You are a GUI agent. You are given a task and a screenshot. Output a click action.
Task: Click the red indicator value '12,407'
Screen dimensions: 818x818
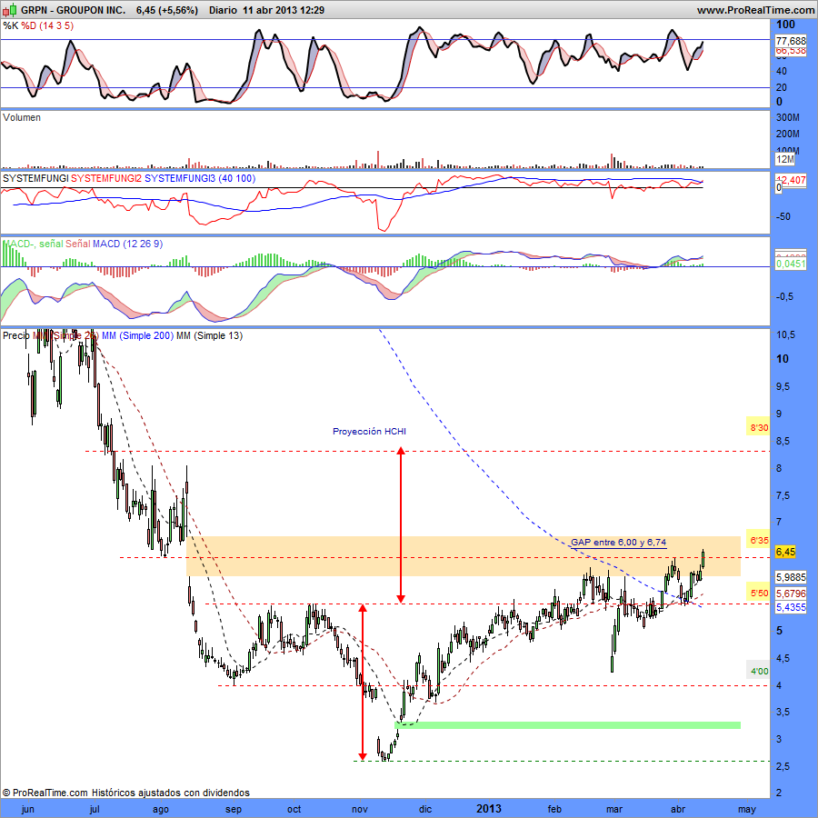click(791, 180)
